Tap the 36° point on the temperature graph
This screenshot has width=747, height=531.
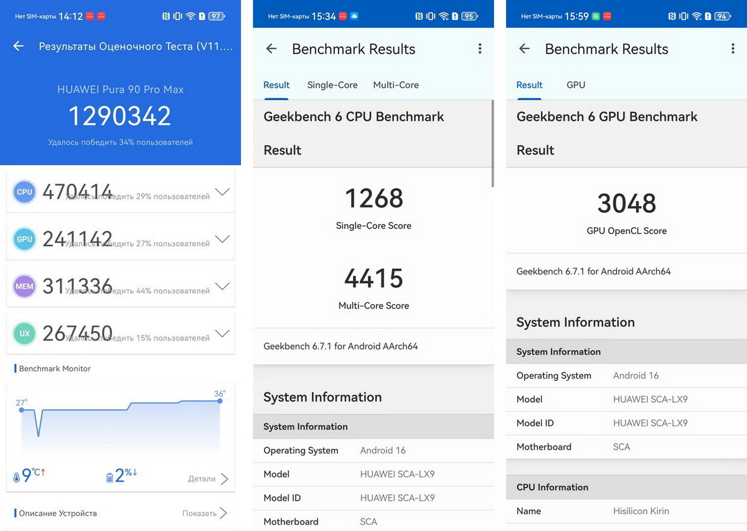click(x=220, y=400)
